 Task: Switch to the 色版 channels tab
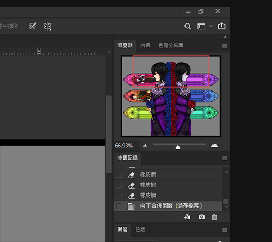(140, 229)
